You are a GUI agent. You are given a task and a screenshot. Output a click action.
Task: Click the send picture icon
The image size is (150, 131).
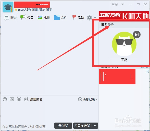(12, 99)
